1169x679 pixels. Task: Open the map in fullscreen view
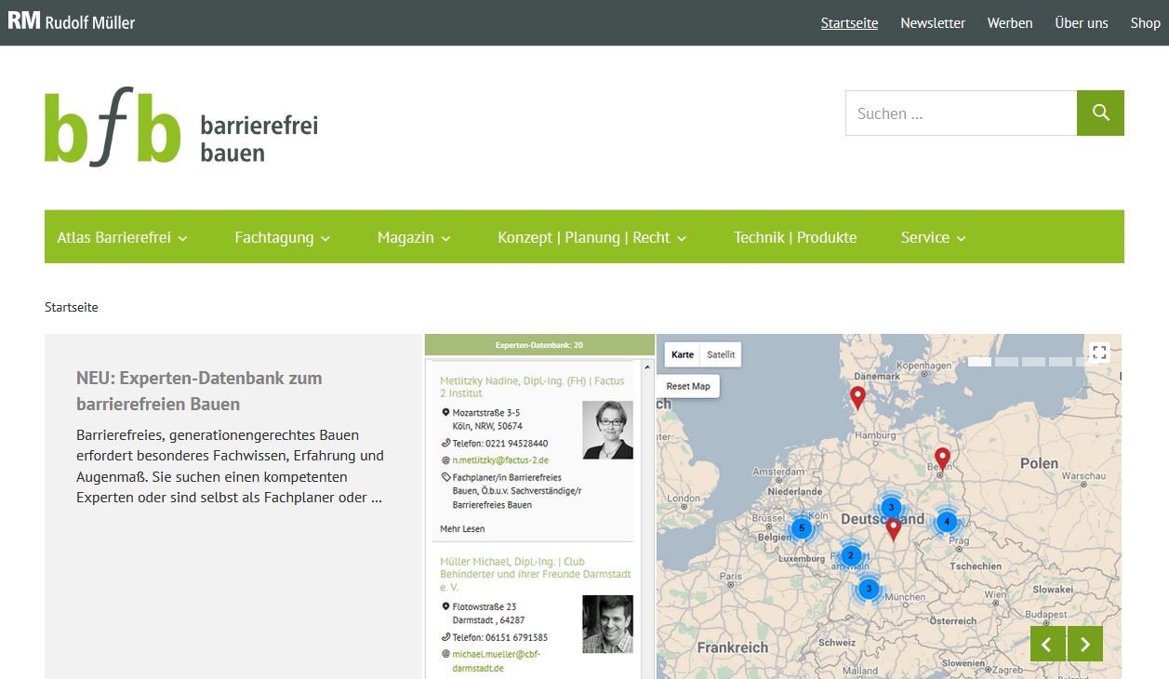coord(1099,352)
